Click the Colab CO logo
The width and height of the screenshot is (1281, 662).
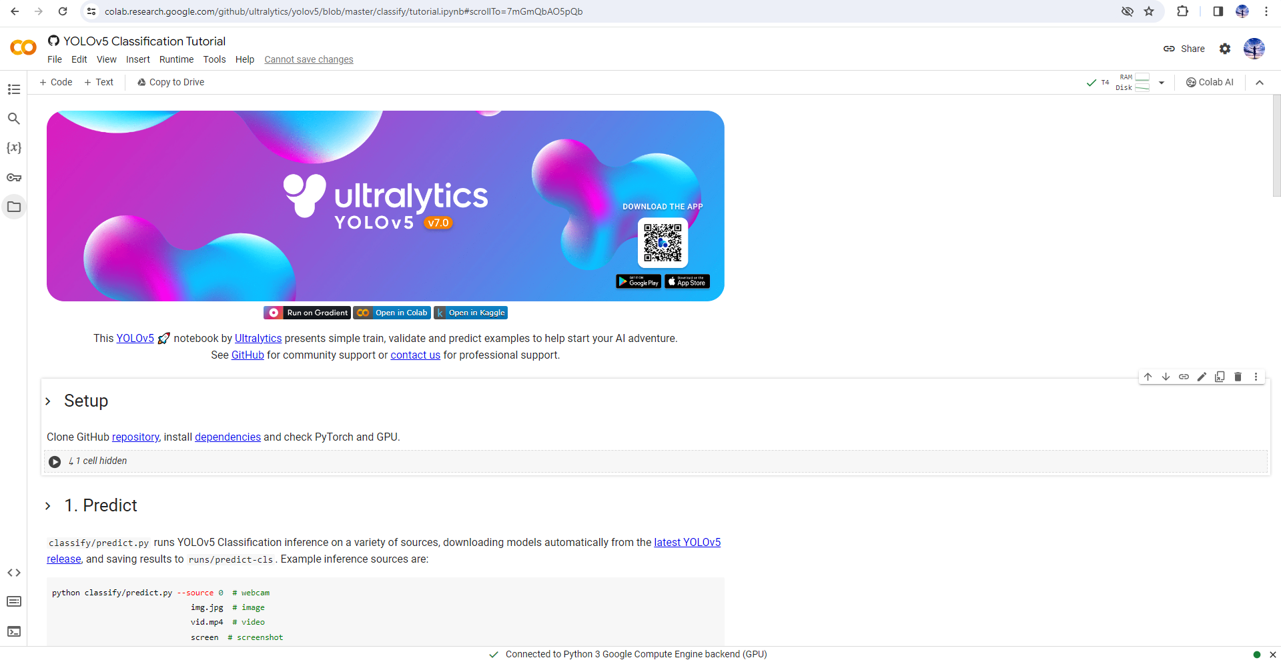[x=23, y=48]
